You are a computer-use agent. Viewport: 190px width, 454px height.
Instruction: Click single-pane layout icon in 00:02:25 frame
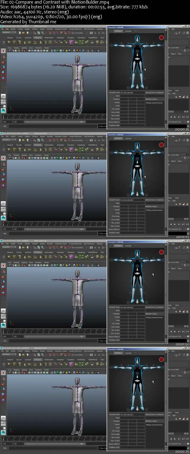tap(3, 418)
